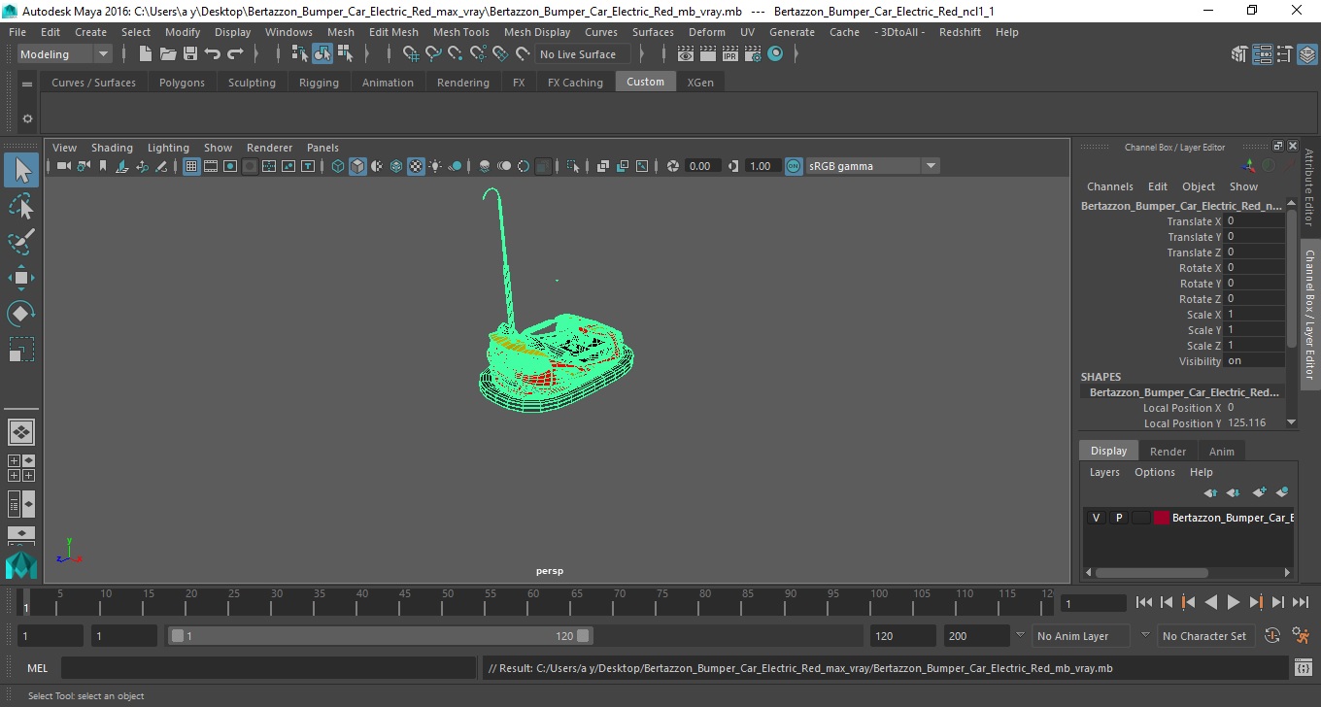The height and width of the screenshot is (707, 1321).
Task: Activate the Scale tool in Tool Box
Action: (21, 349)
